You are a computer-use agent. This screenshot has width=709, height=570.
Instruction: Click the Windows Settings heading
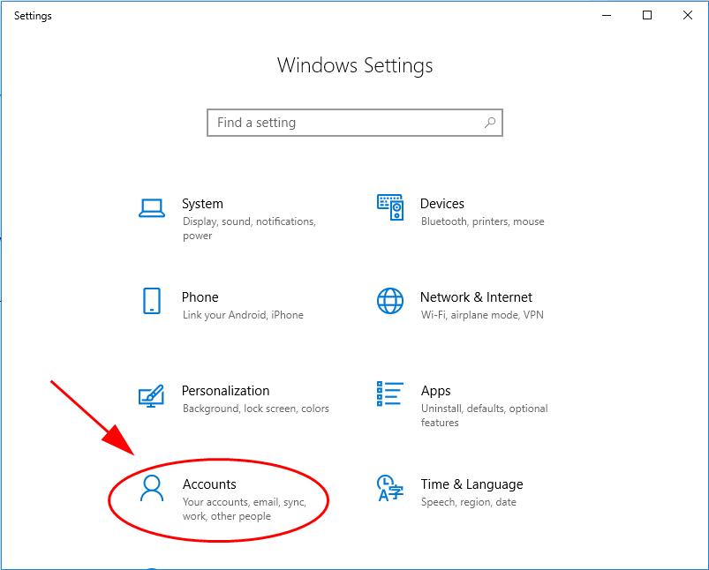pyautogui.click(x=354, y=65)
